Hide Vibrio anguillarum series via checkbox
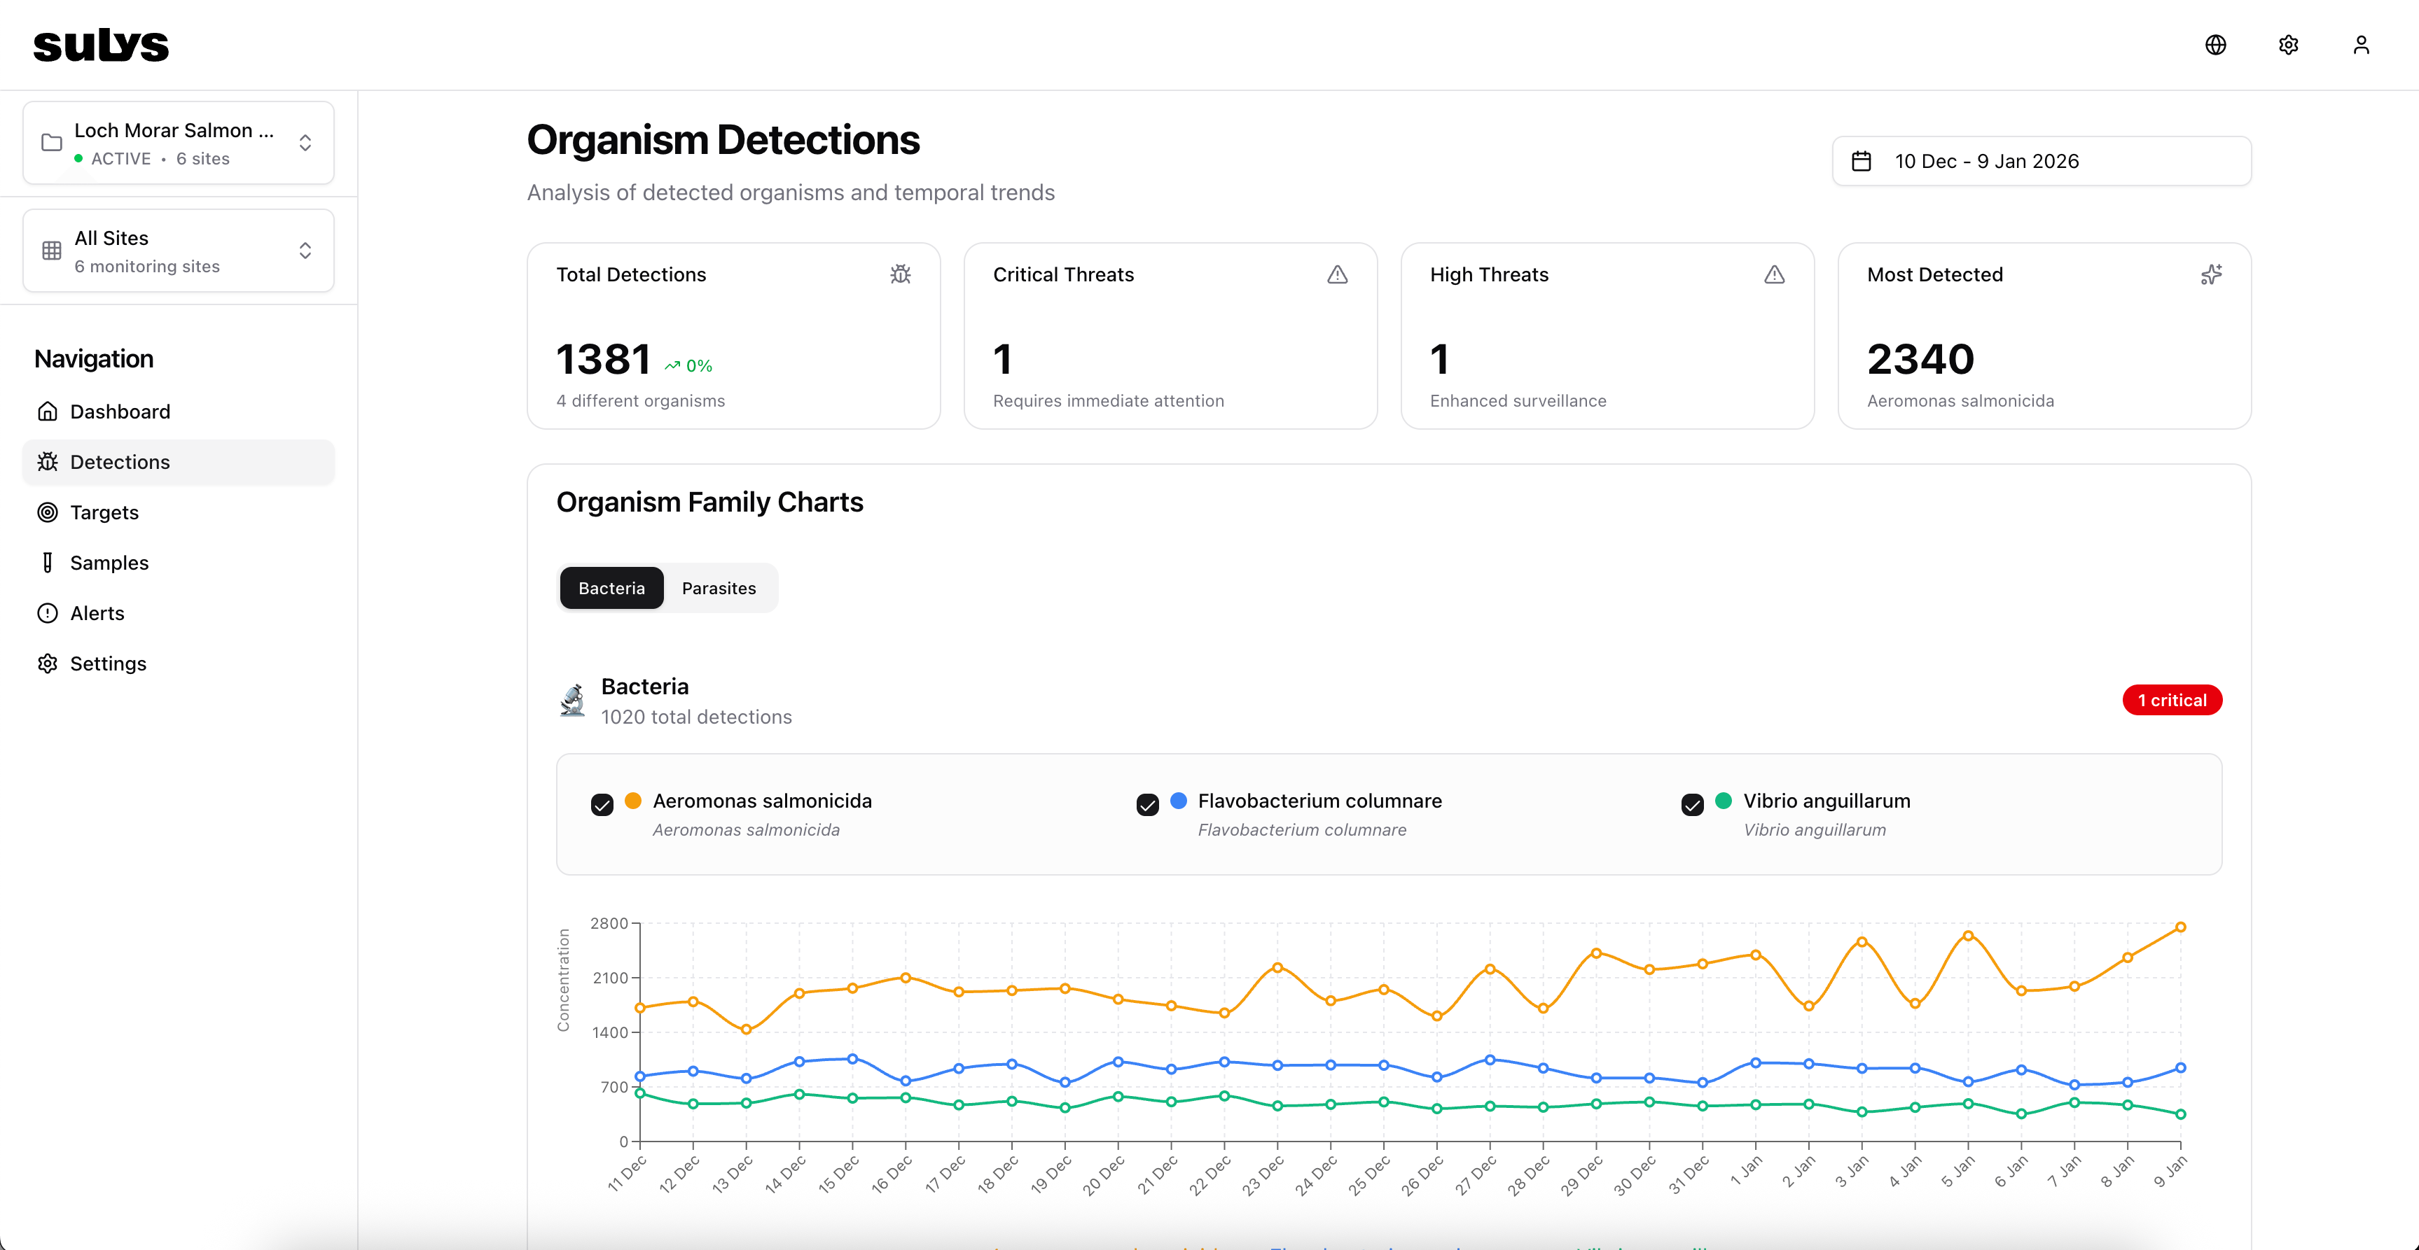 [x=1692, y=804]
